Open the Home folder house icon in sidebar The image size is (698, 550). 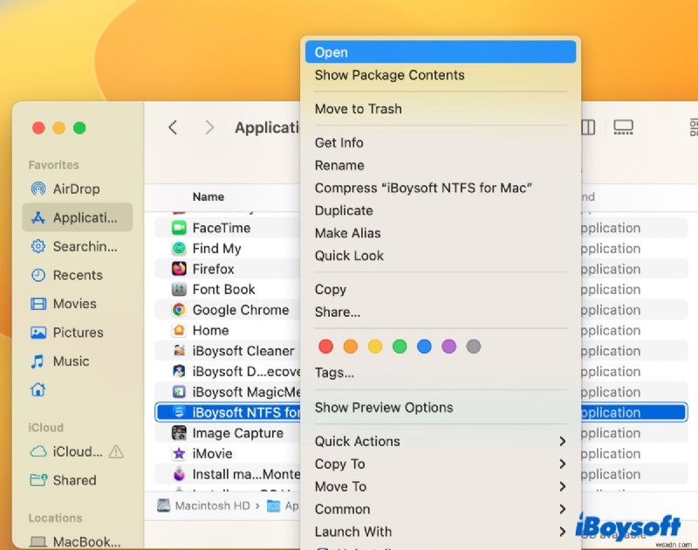point(38,389)
